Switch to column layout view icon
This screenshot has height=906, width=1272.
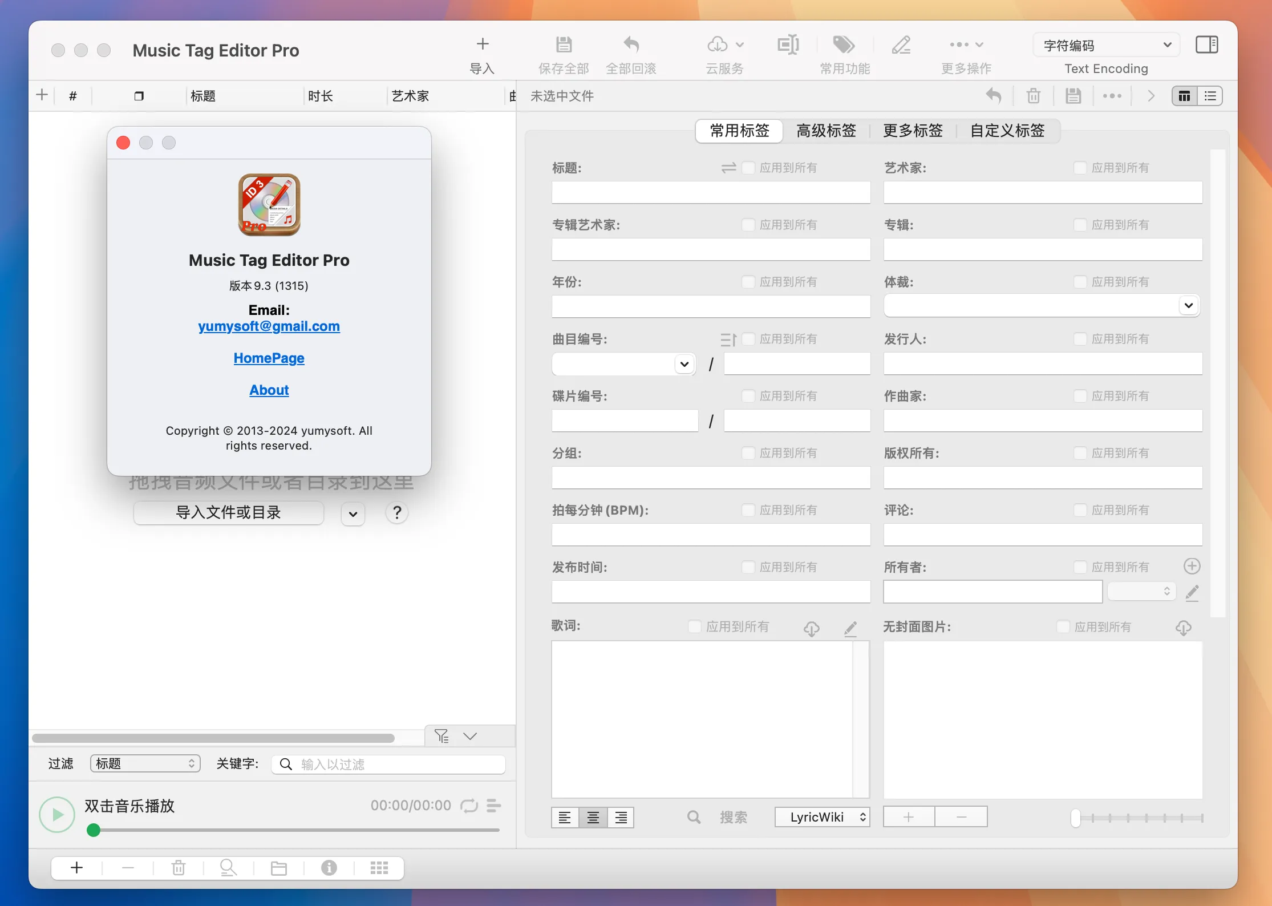[x=1185, y=96]
